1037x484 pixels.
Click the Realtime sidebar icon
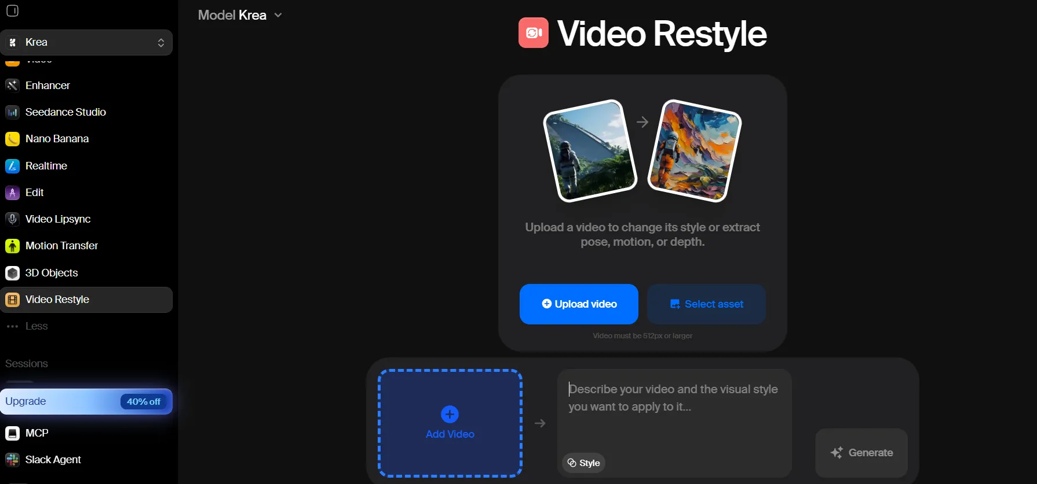pos(12,166)
